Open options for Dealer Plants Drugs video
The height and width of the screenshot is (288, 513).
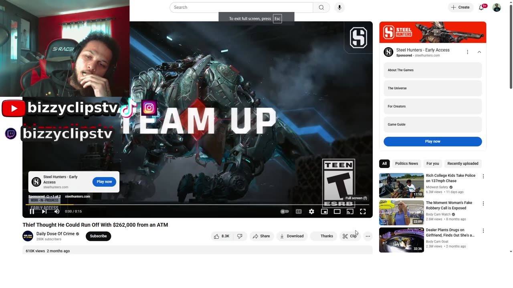click(x=483, y=231)
